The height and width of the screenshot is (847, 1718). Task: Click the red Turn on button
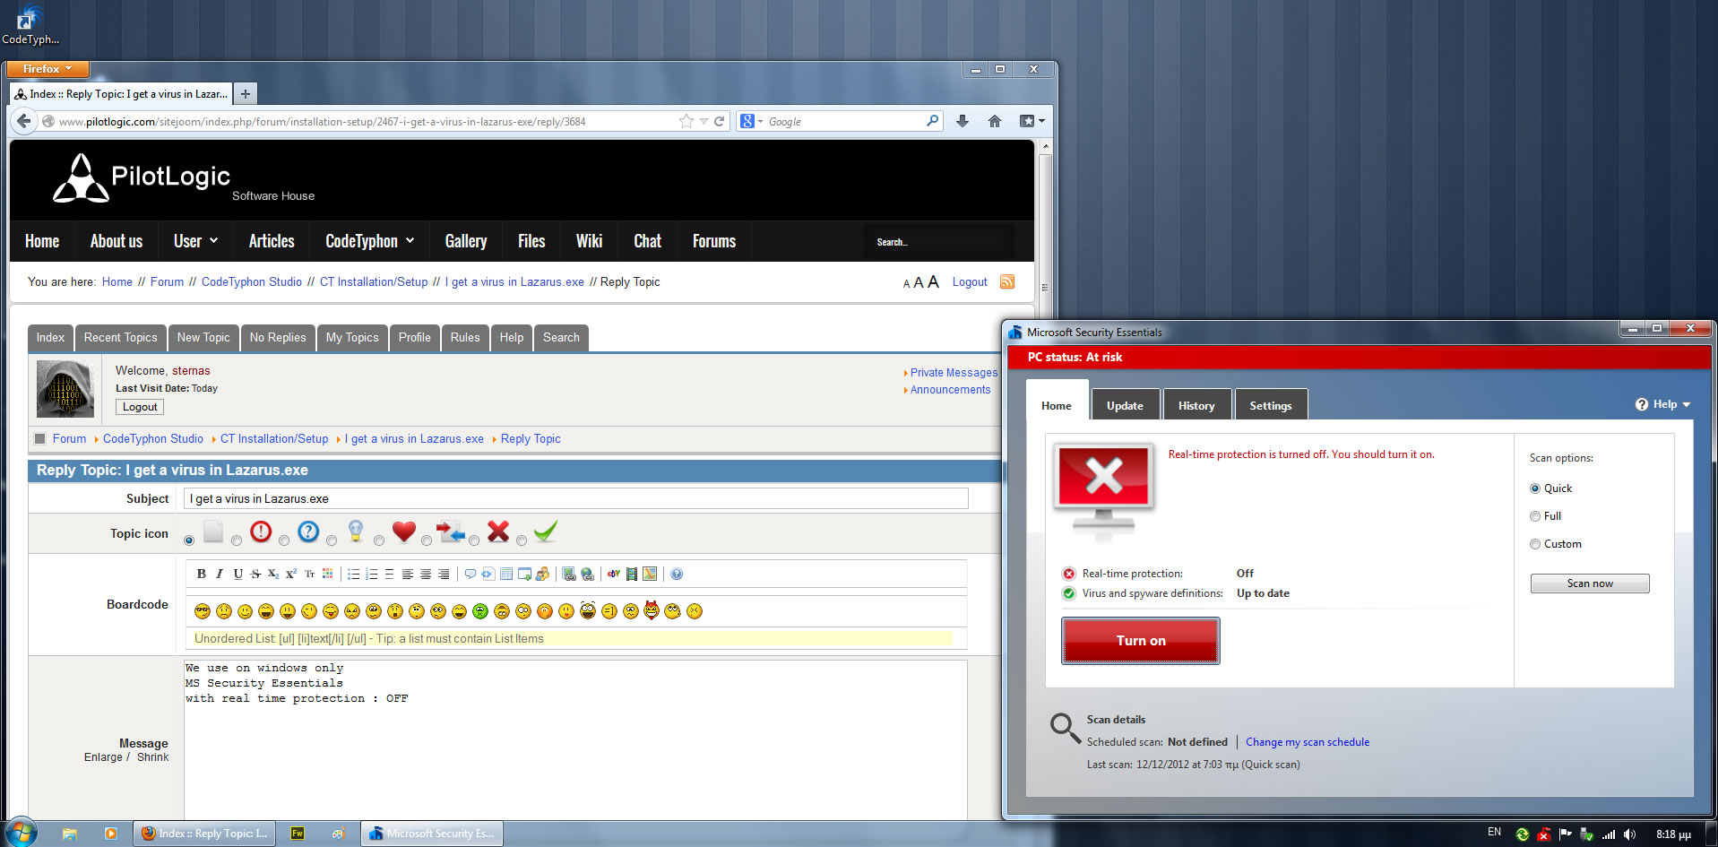1141,641
